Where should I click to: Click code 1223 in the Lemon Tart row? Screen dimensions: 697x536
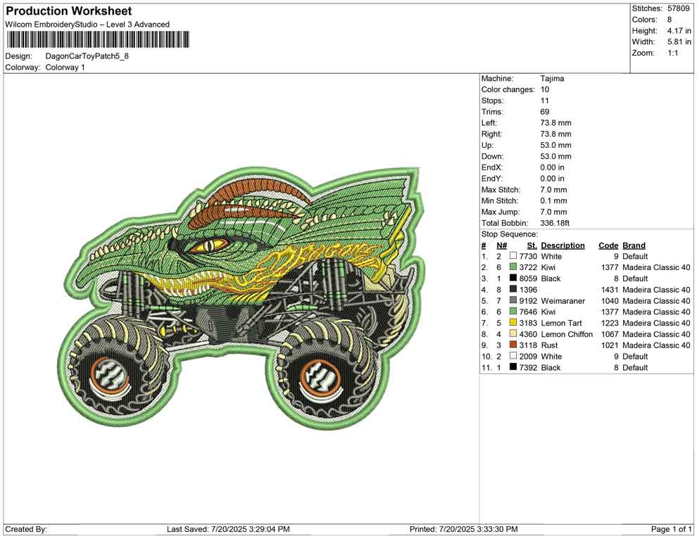(x=610, y=323)
